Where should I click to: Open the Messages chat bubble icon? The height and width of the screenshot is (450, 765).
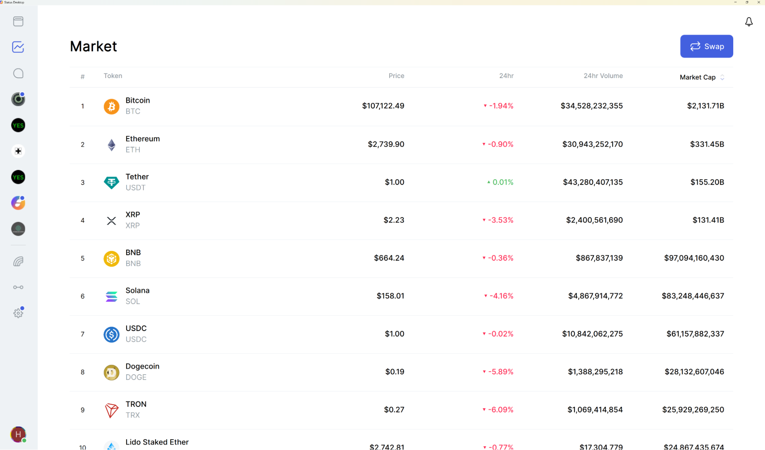pos(18,73)
